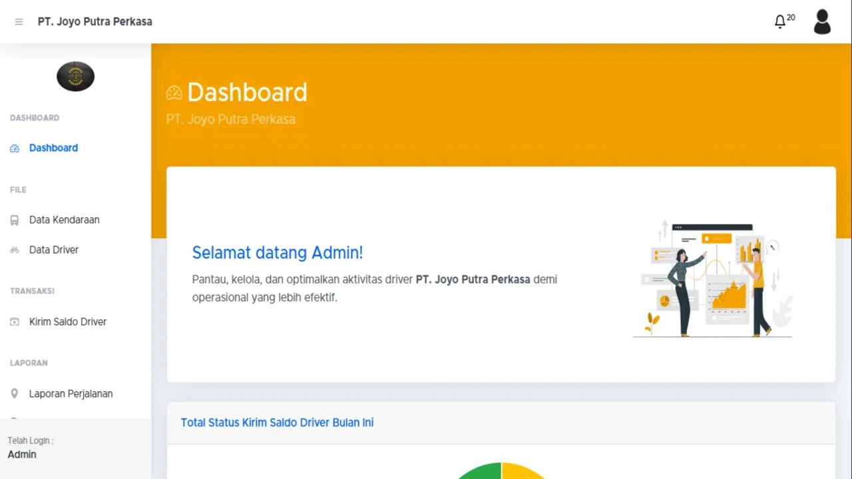This screenshot has width=852, height=479.
Task: Click the welcome analytics illustration
Action: pyautogui.click(x=712, y=279)
